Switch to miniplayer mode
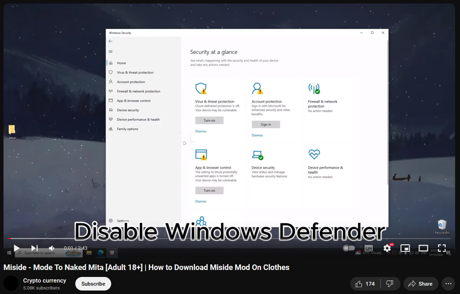The image size is (460, 294). [405, 248]
